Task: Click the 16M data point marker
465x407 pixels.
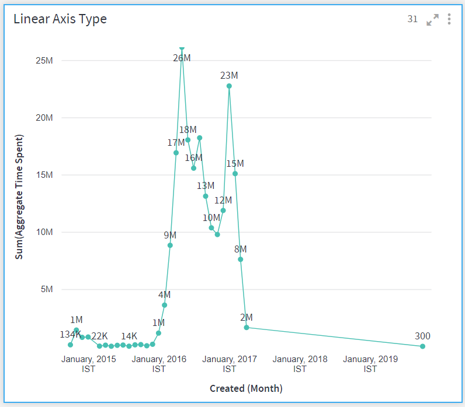Action: pos(193,168)
